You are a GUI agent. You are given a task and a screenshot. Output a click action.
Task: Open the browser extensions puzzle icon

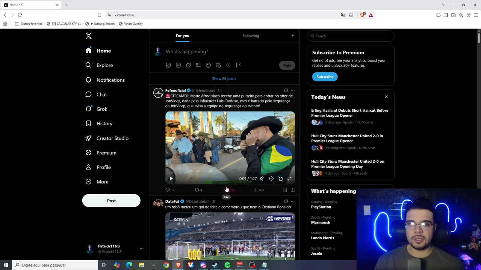point(439,15)
